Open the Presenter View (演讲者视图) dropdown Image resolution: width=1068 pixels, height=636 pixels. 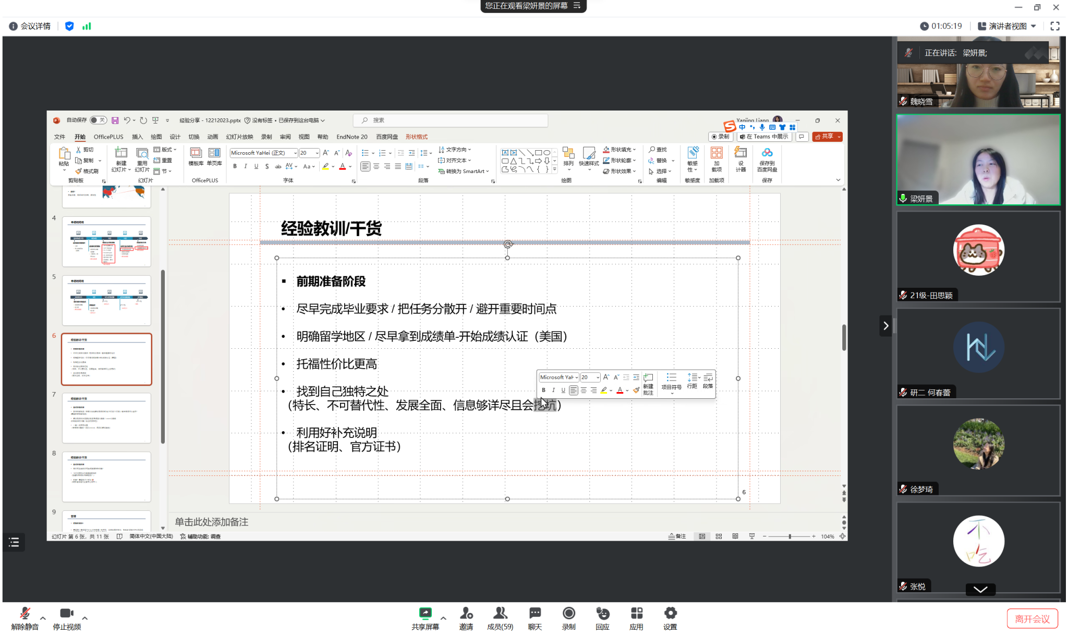1007,26
